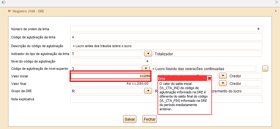Click the Valor inicial label
280x129 pixels.
coord(20,76)
